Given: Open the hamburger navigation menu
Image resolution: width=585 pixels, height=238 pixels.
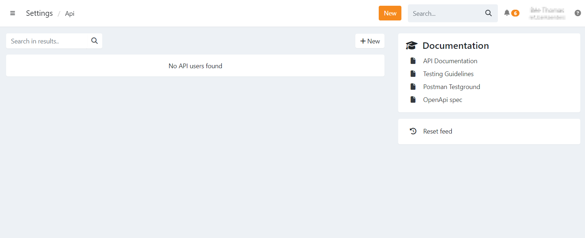Looking at the screenshot, I should coord(13,13).
